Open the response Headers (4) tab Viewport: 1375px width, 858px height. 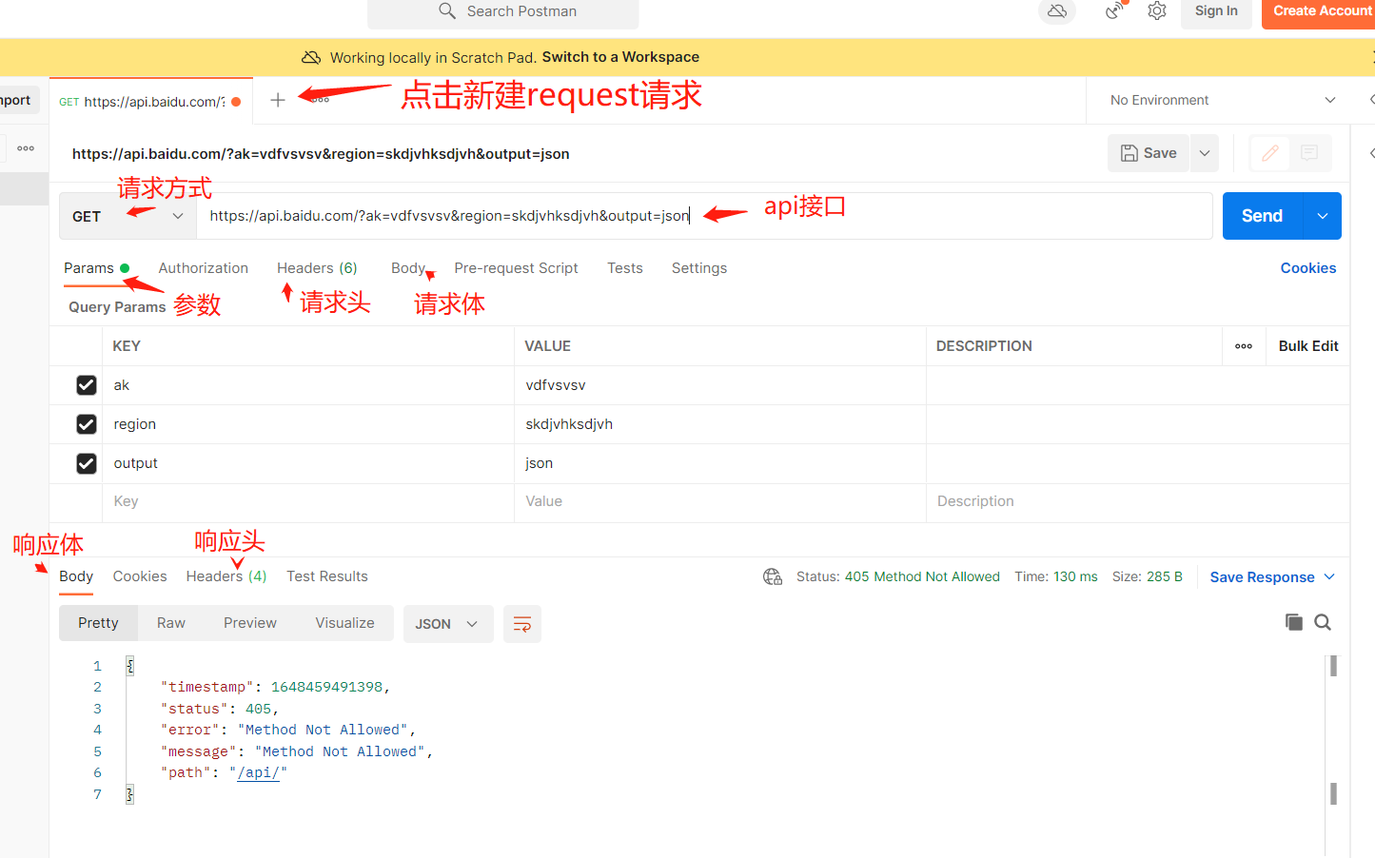[226, 576]
